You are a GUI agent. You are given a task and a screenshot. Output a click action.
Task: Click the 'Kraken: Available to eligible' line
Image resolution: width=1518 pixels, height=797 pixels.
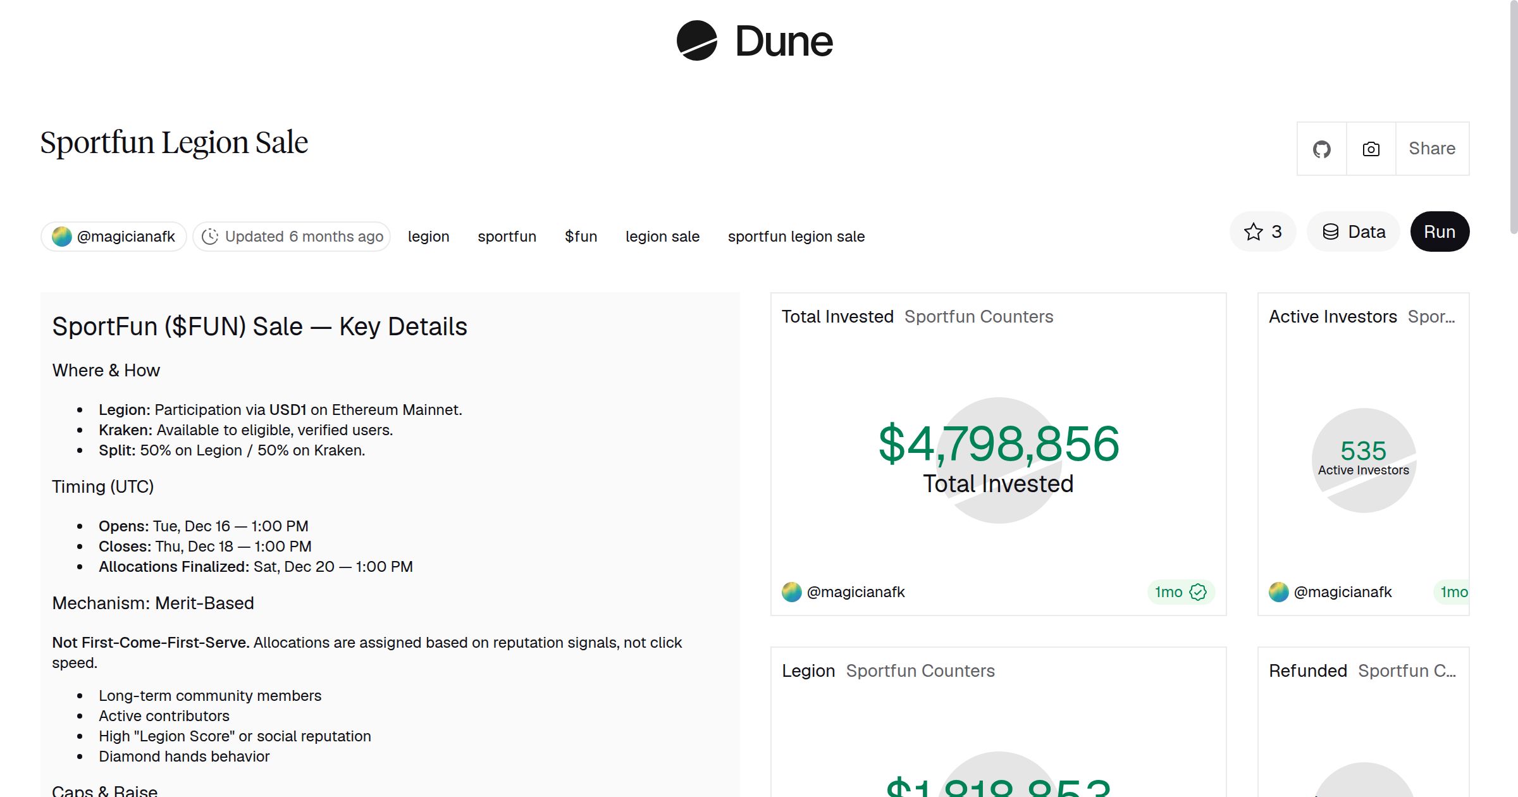[245, 430]
